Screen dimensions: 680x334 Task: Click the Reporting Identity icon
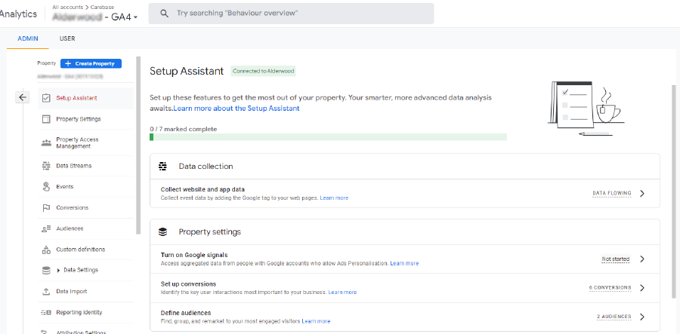(x=46, y=312)
